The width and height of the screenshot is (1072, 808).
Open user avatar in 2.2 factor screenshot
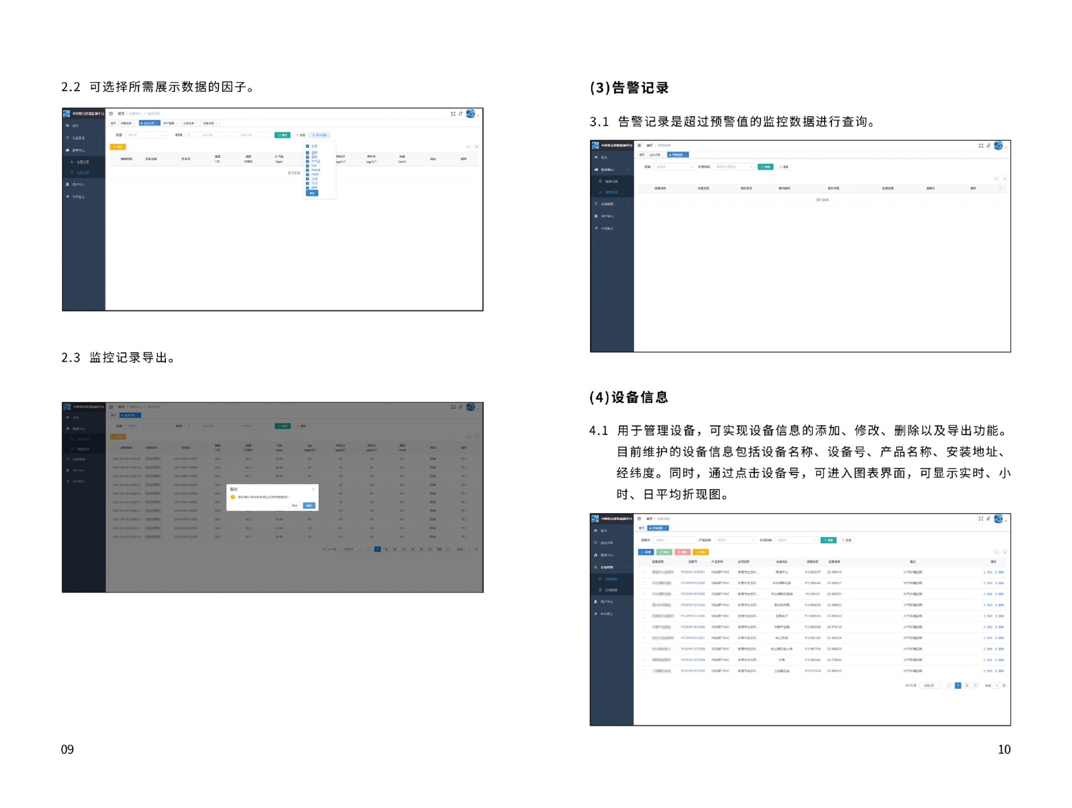(x=471, y=113)
